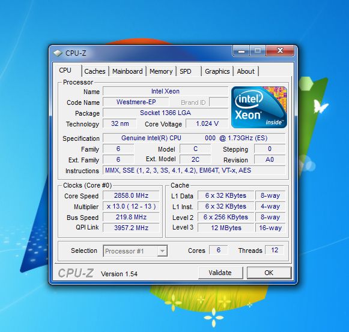
Task: Click the Version 1.54 text
Action: (x=119, y=274)
